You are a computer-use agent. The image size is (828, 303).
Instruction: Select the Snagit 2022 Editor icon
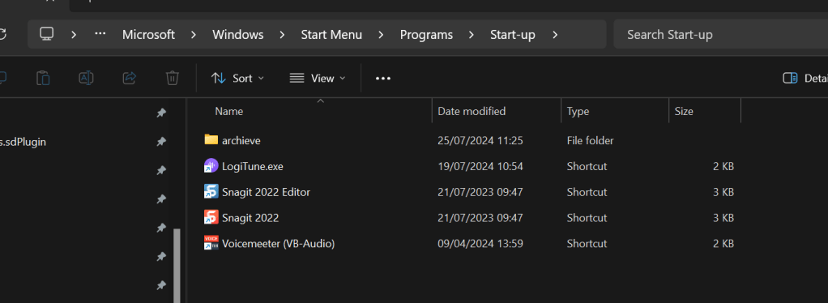click(x=211, y=192)
